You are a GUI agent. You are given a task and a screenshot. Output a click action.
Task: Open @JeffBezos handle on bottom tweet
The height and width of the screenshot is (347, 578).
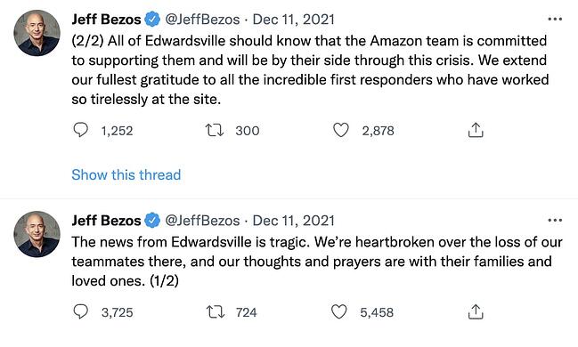coord(202,221)
